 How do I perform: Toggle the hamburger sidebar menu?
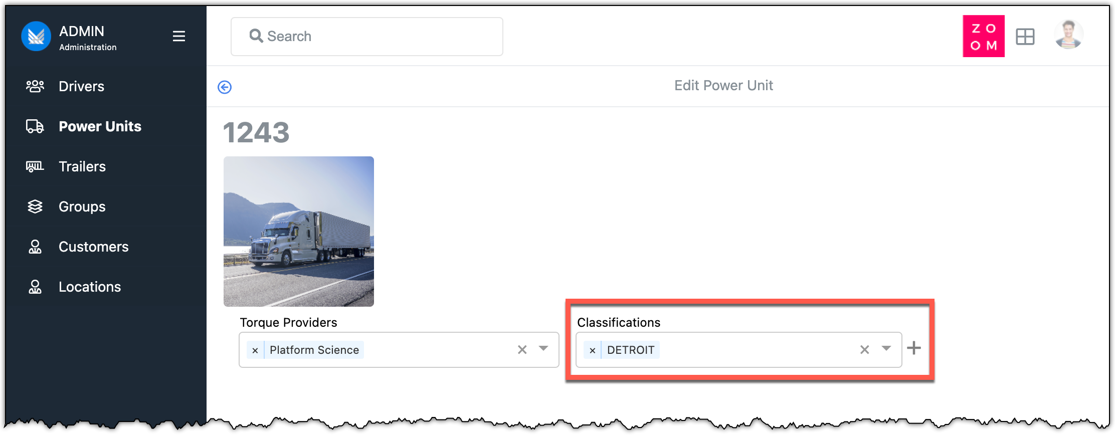click(x=179, y=36)
